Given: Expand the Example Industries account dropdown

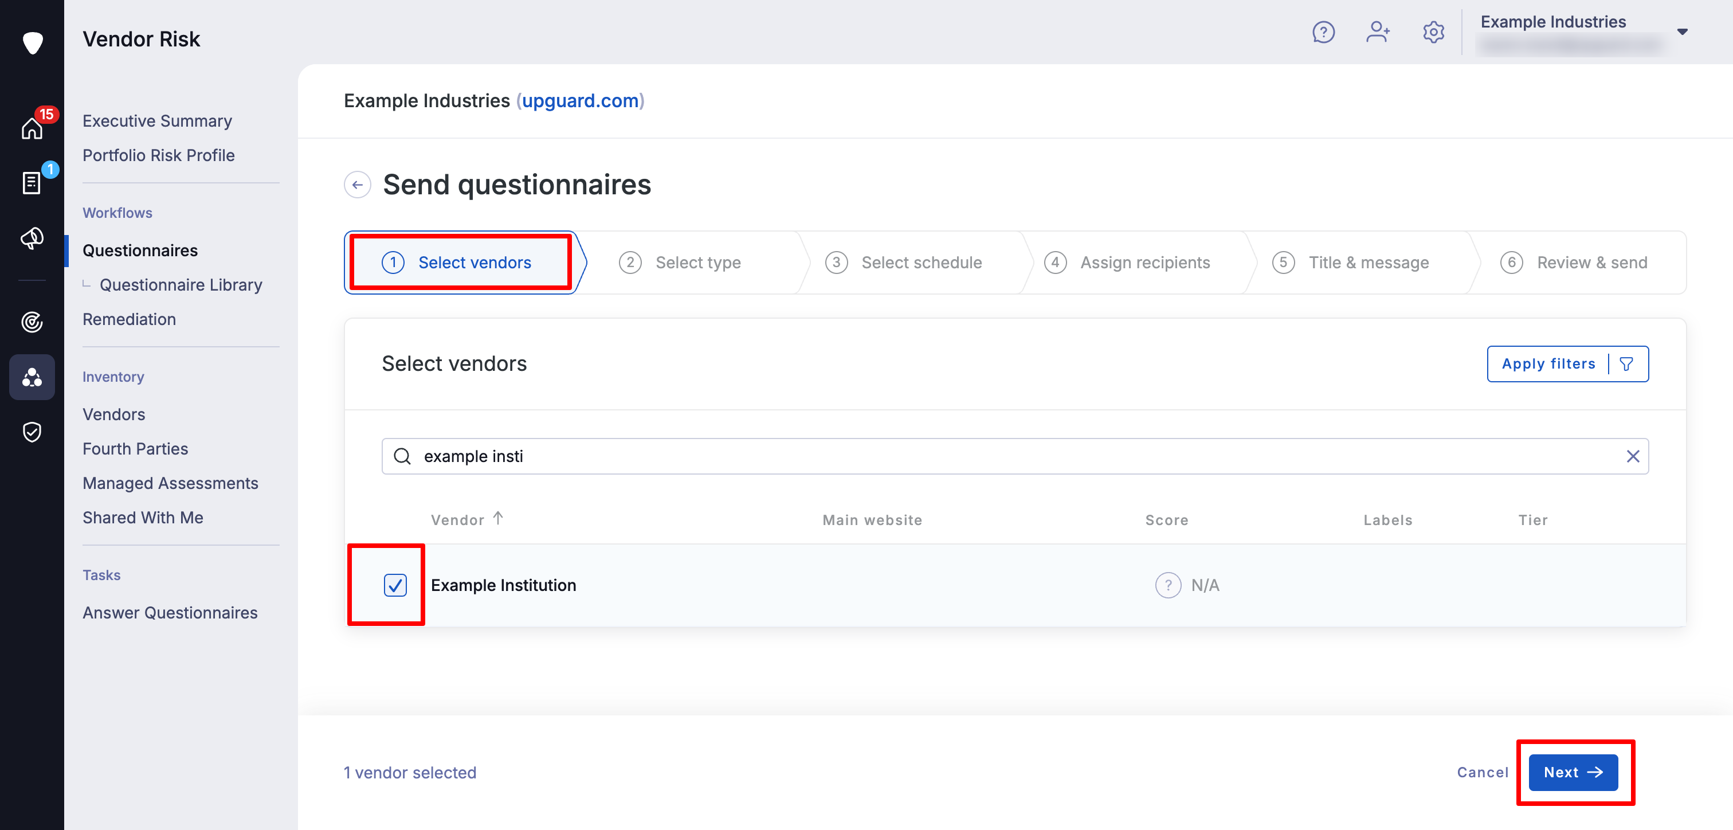Looking at the screenshot, I should pos(1682,32).
